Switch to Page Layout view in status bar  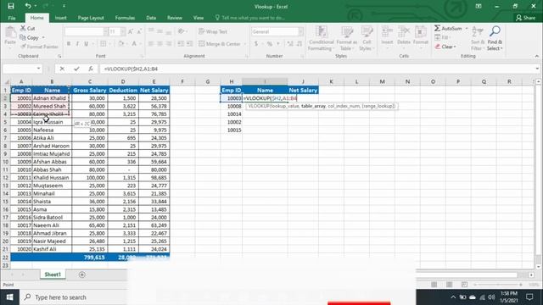coord(449,285)
